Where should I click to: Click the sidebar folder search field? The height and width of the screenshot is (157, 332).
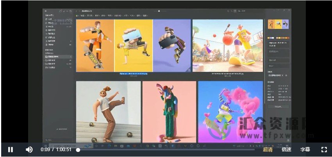pos(58,140)
